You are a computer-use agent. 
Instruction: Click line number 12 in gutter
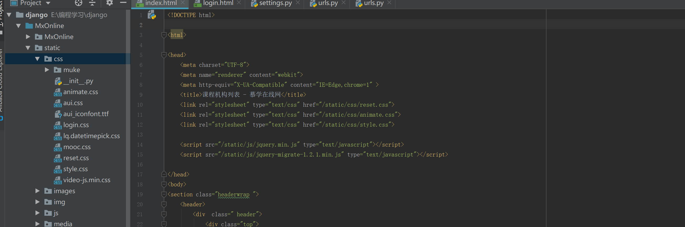coord(140,125)
